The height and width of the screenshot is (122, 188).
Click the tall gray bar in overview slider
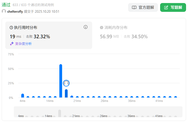tap(59, 113)
